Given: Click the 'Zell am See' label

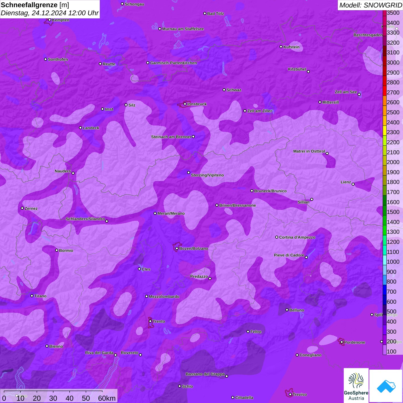Looking at the screenshot, I should point(346,92).
